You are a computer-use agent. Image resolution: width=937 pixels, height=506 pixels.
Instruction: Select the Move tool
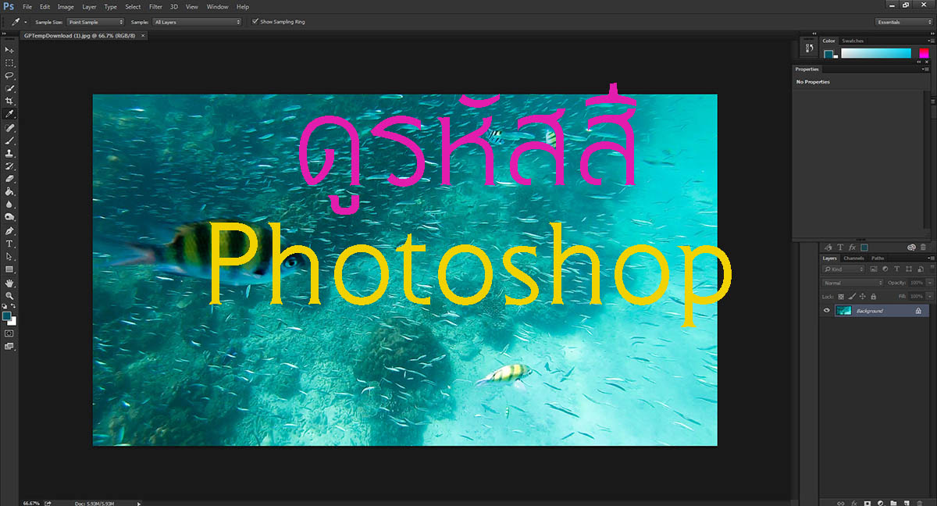click(9, 50)
